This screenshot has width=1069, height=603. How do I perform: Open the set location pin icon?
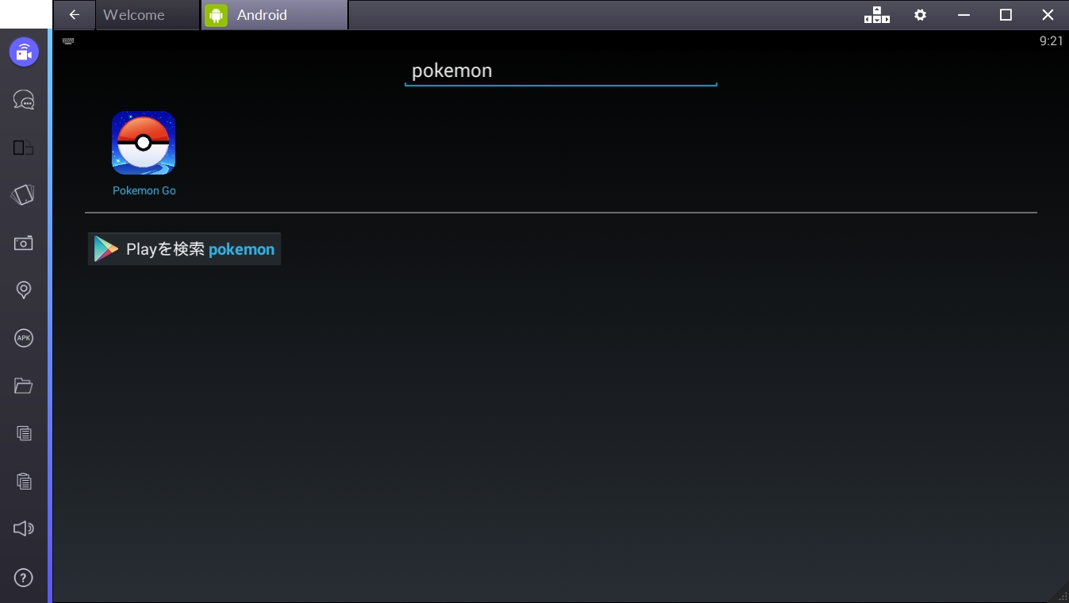tap(24, 290)
